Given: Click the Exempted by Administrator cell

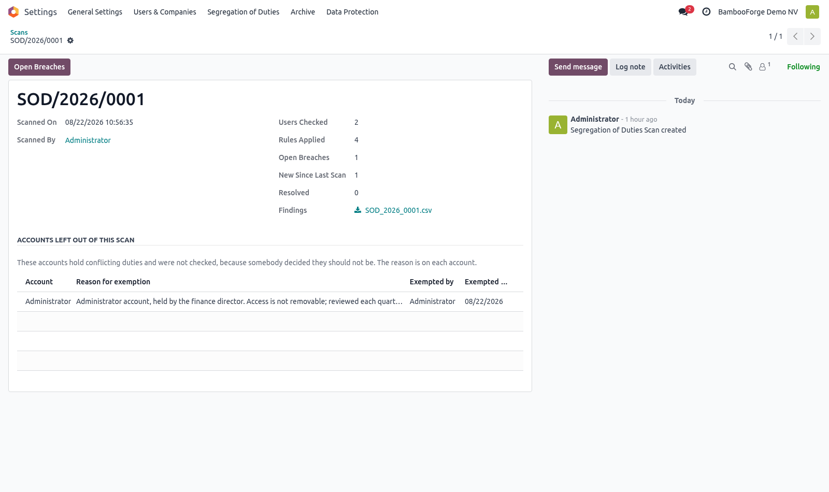Looking at the screenshot, I should click(433, 301).
